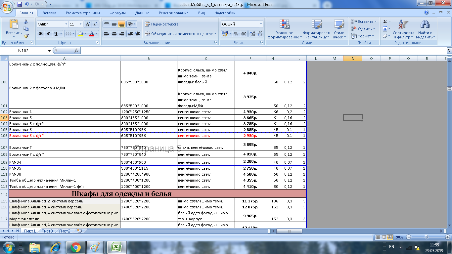Click the Percent Style button
Image resolution: width=452 pixels, height=254 pixels.
[x=236, y=34]
